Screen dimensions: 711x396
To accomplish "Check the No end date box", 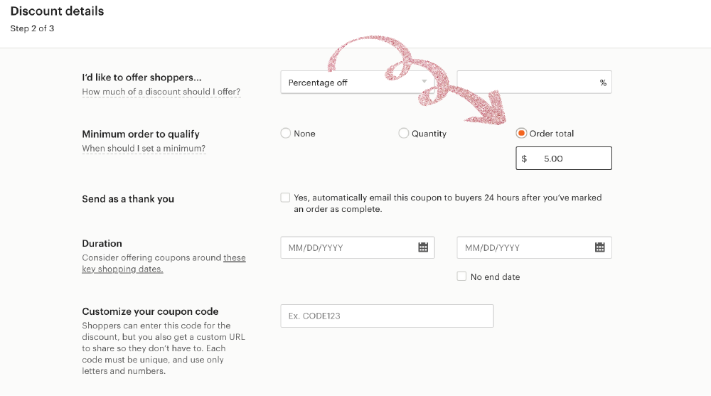I will click(x=462, y=277).
